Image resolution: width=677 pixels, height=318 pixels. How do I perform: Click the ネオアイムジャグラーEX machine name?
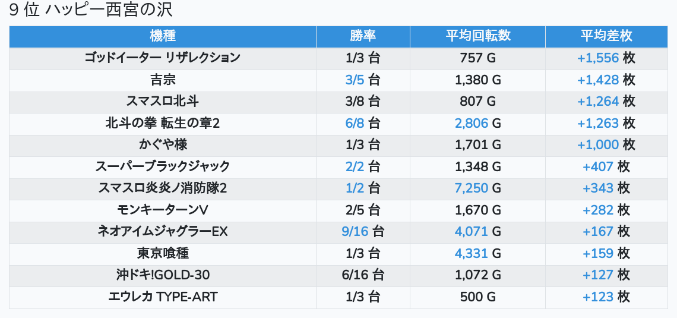[x=163, y=231]
